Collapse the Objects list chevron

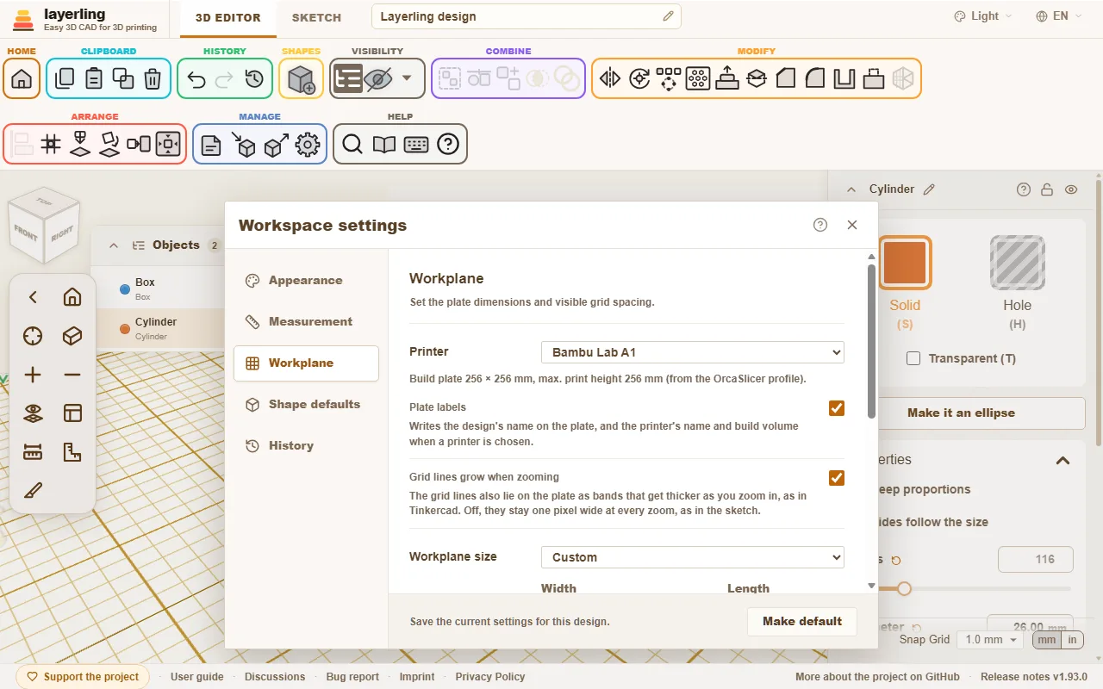point(113,245)
